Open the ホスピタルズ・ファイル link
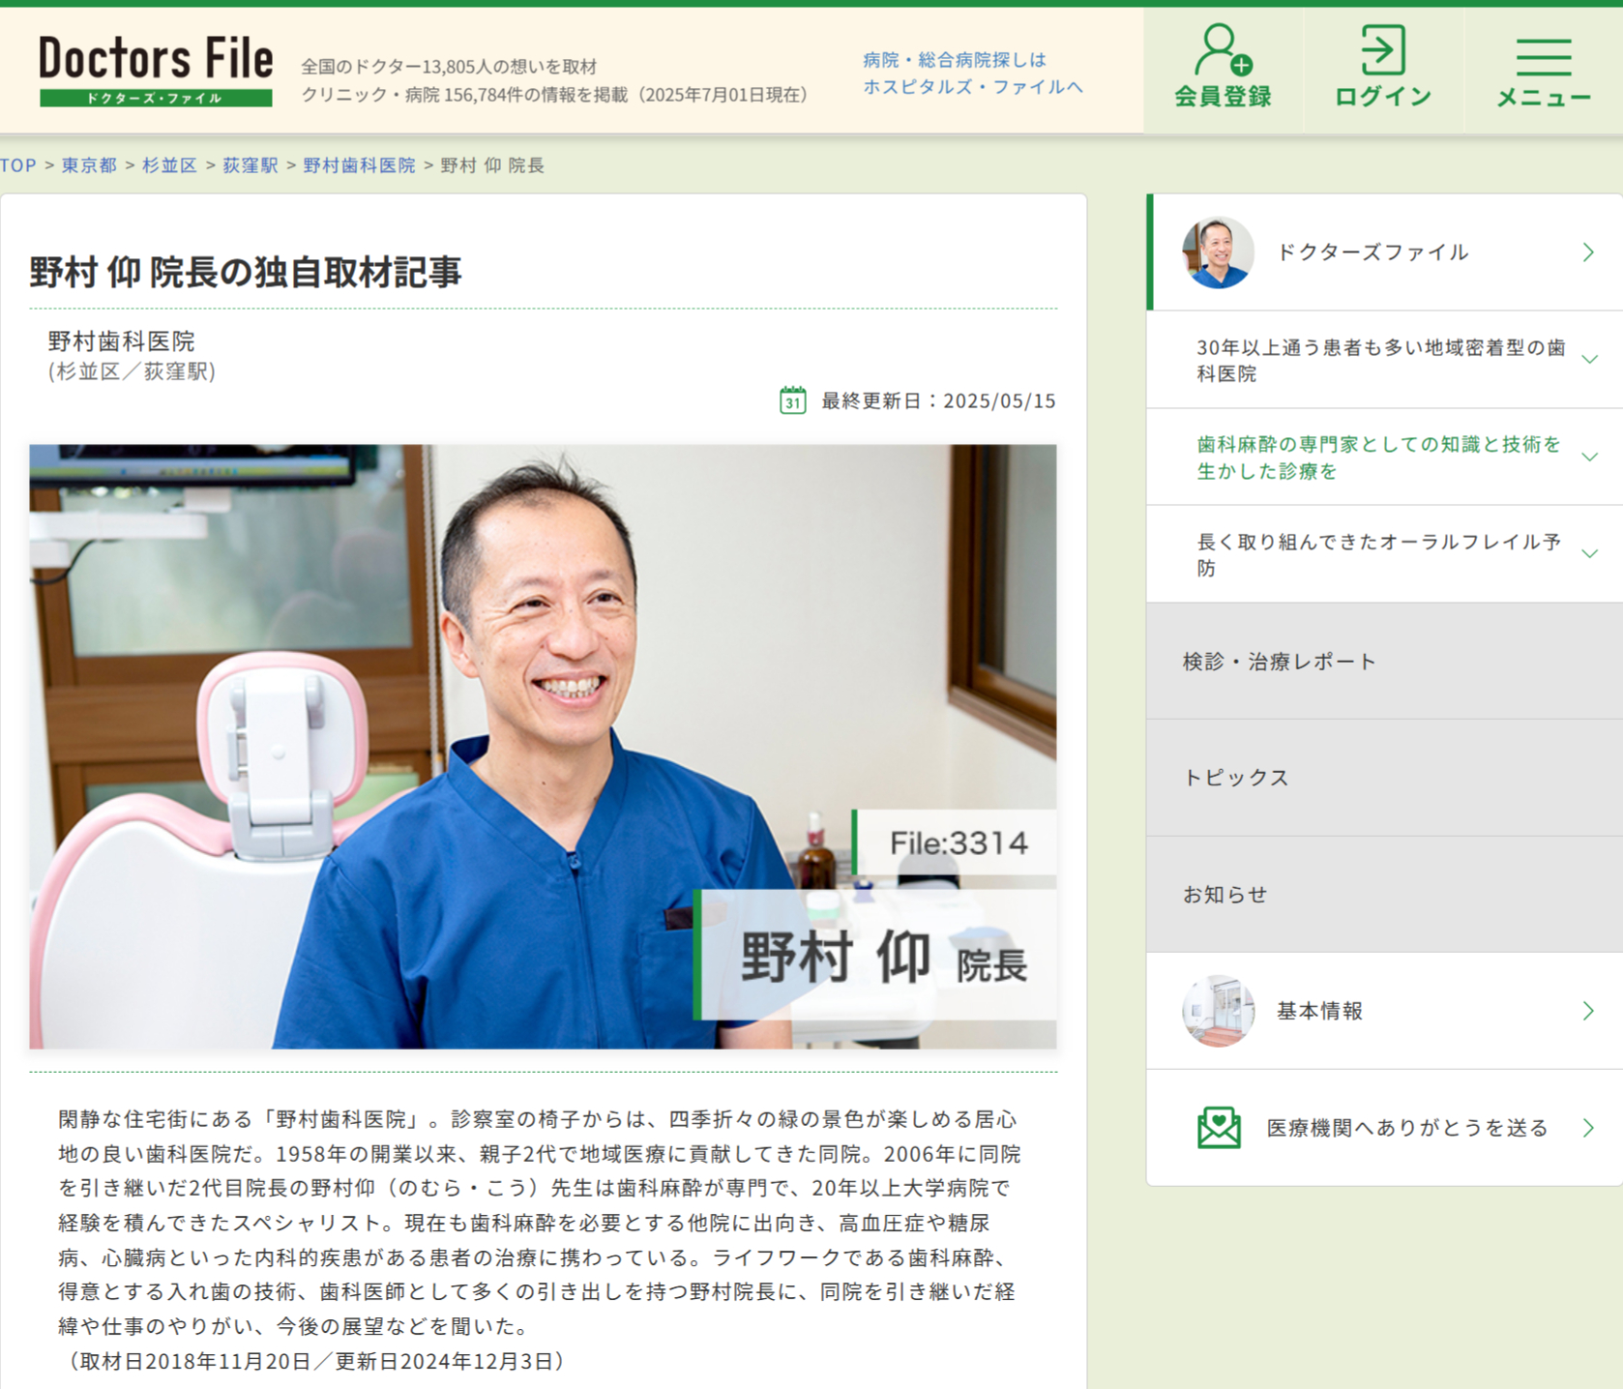Screen dimensions: 1623x1389 pyautogui.click(x=972, y=86)
